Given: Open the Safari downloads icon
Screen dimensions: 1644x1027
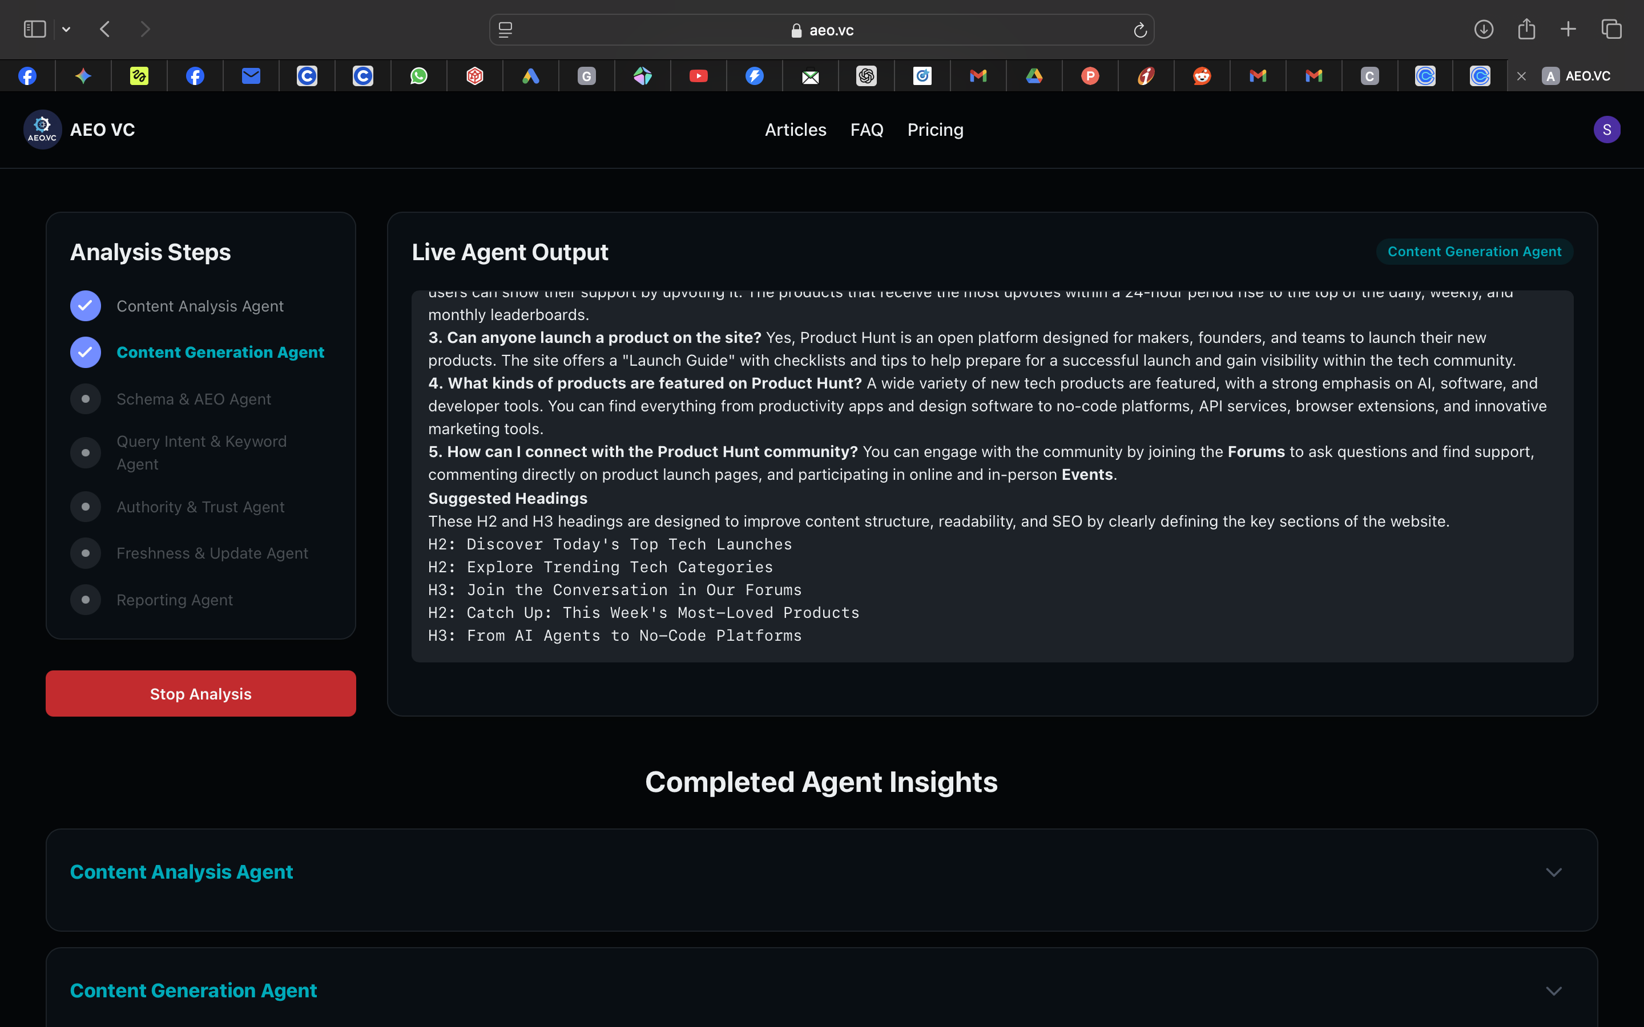Looking at the screenshot, I should pyautogui.click(x=1484, y=29).
